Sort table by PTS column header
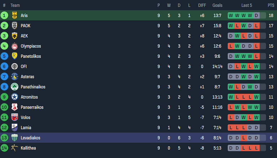Image resolution: width=277 pixels, height=158 pixels. click(x=271, y=5)
